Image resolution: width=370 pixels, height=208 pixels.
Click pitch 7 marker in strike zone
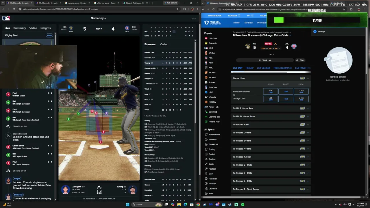pos(100,142)
